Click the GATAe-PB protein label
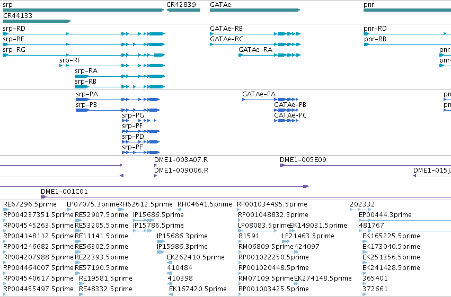 click(x=290, y=105)
